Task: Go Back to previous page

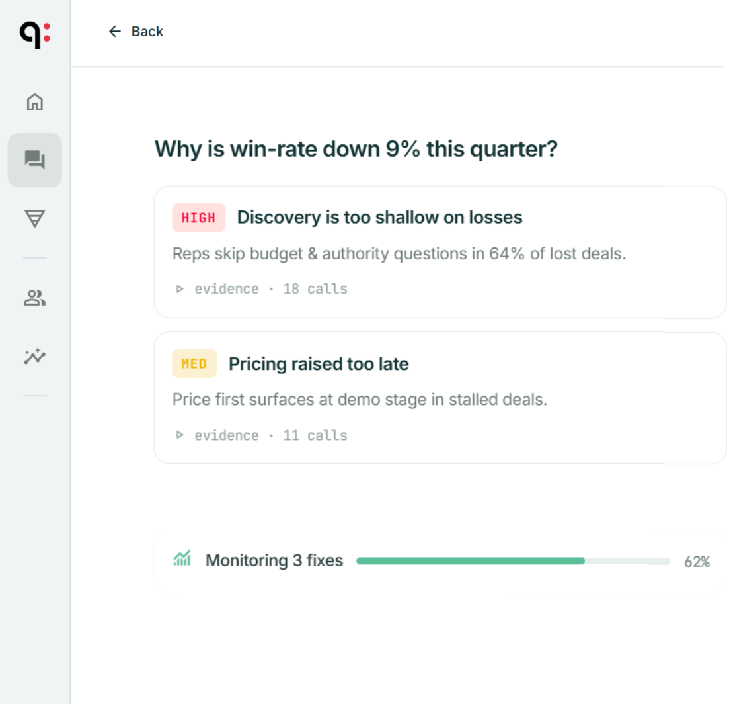Action: pos(135,32)
